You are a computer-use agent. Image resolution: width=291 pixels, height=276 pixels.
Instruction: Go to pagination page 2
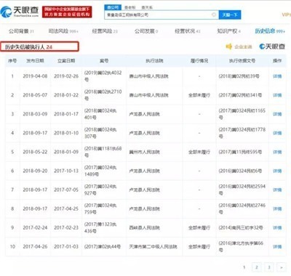[257, 267]
